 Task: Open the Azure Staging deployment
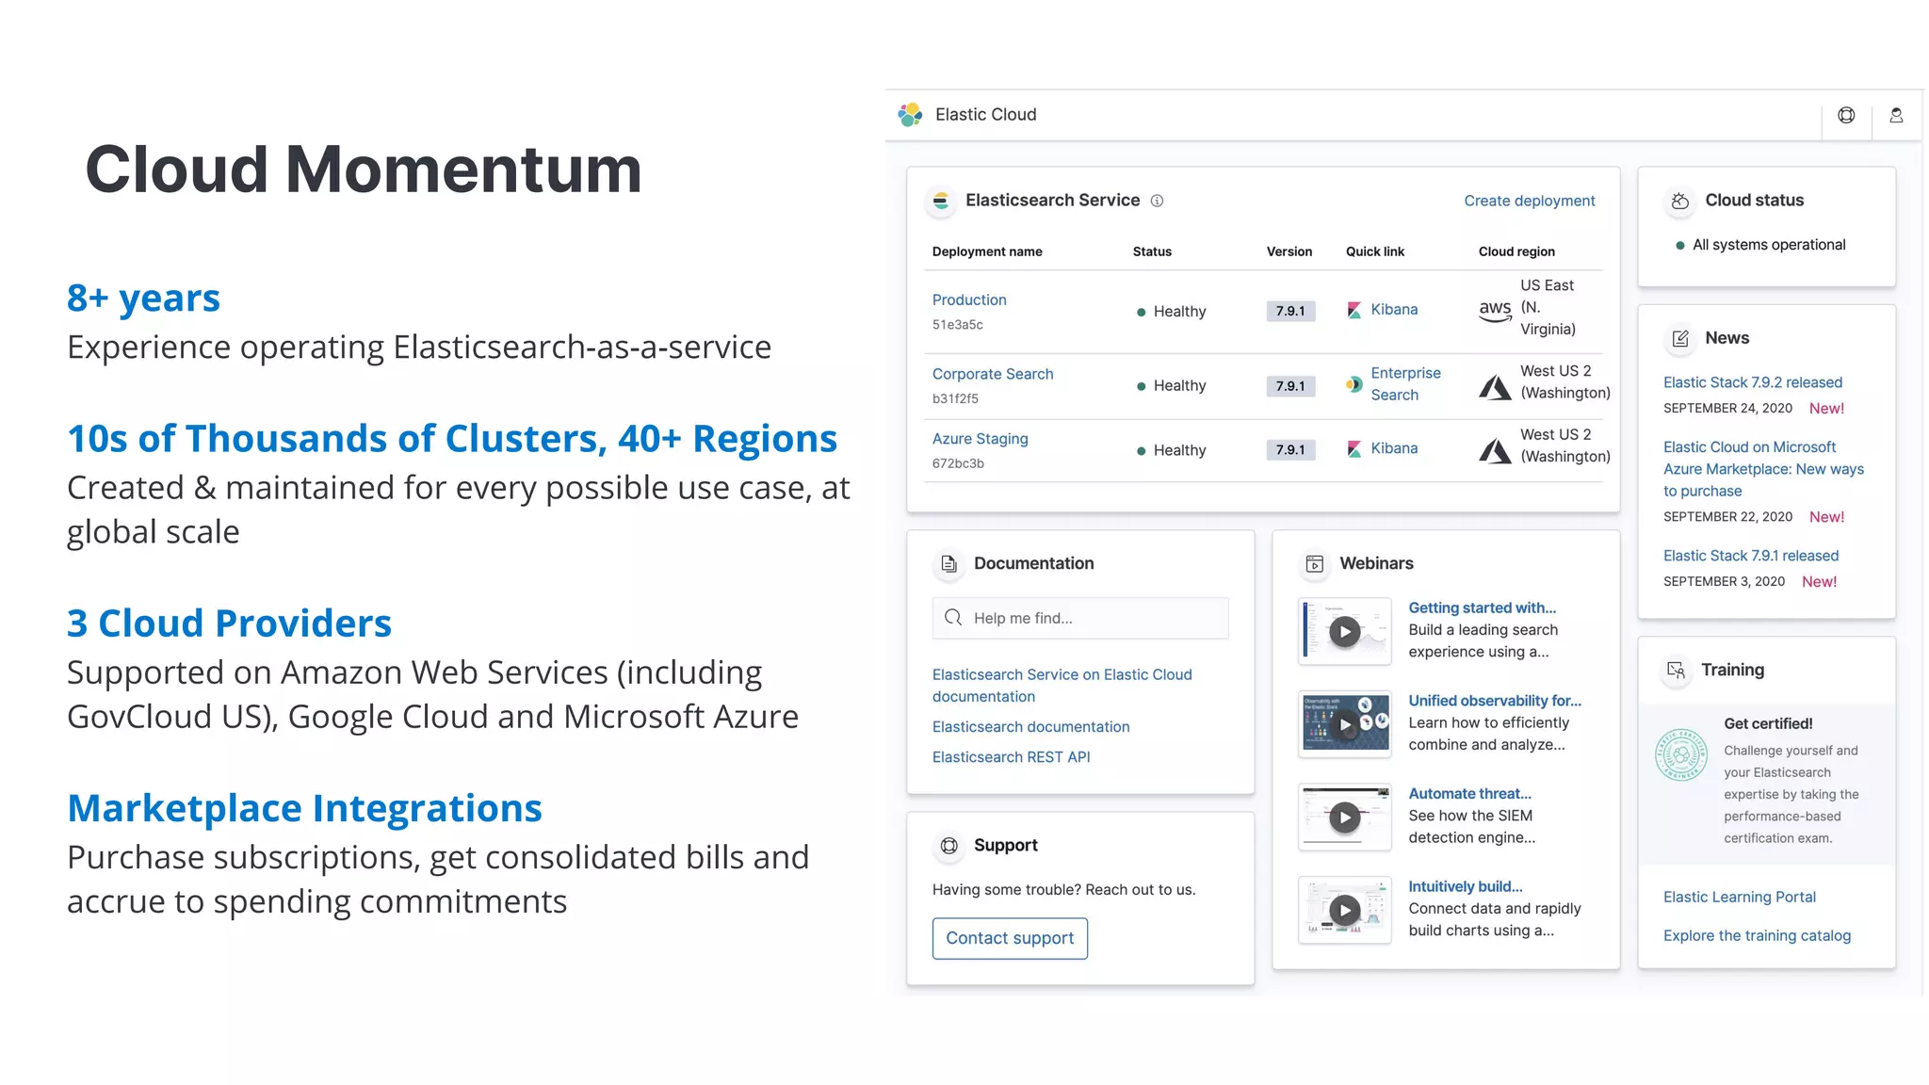(980, 439)
